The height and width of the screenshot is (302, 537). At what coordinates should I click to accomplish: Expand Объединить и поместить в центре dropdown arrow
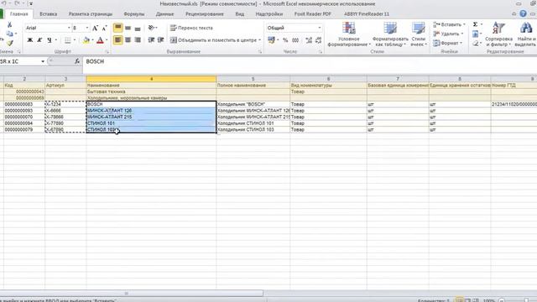pos(259,40)
